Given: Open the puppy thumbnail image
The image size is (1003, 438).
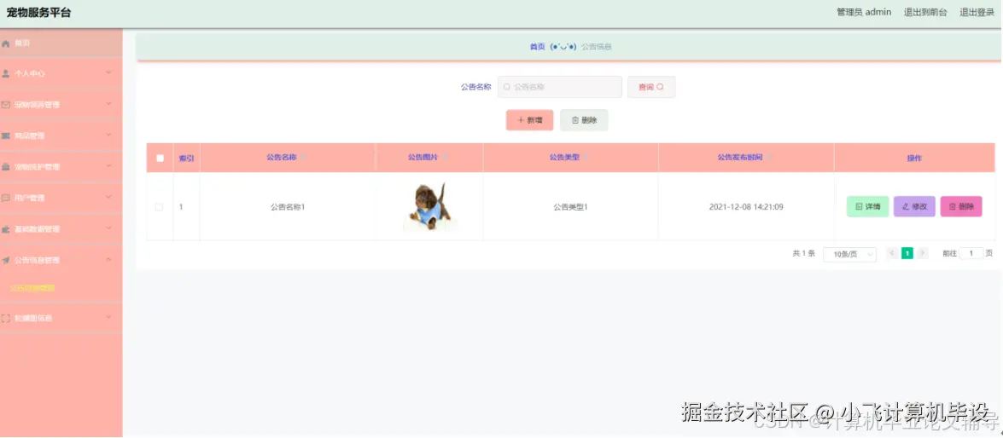Looking at the screenshot, I should point(430,206).
